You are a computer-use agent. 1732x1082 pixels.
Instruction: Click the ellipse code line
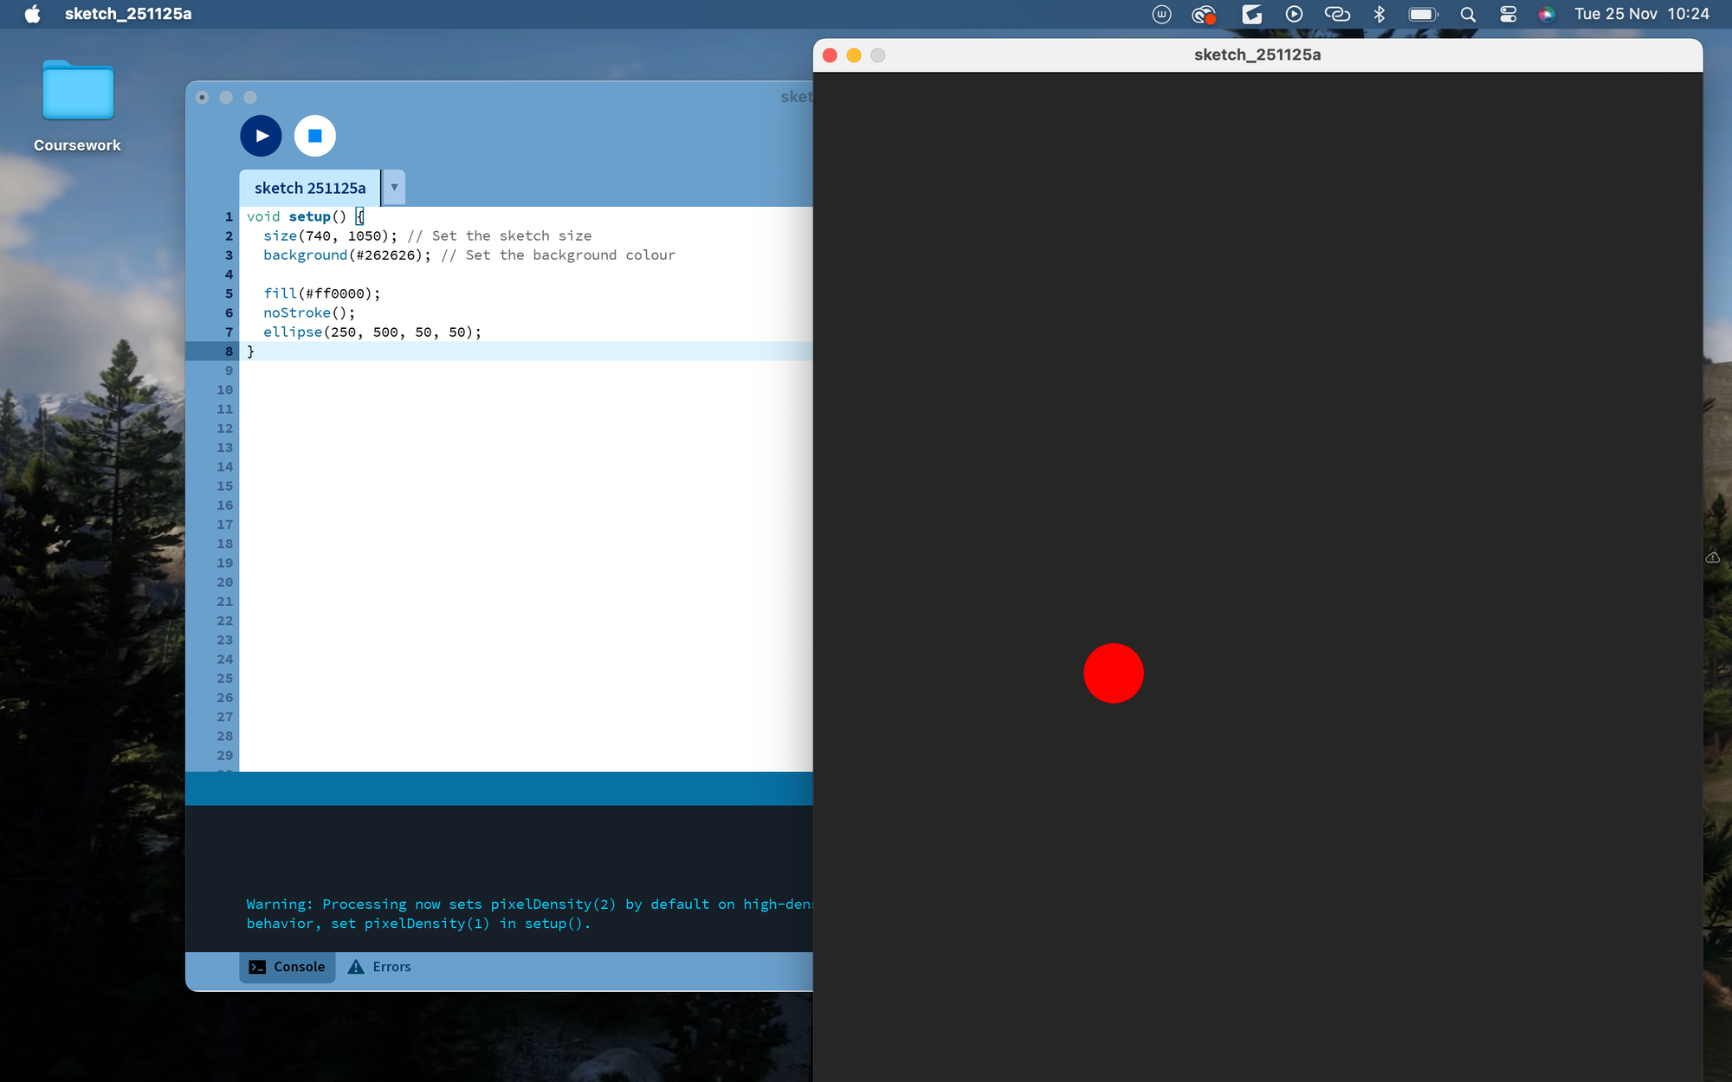point(372,332)
